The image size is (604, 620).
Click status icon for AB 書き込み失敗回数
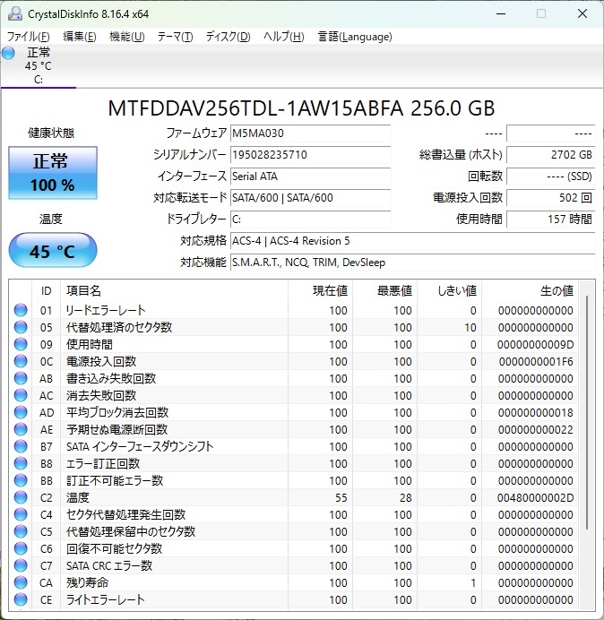21,378
